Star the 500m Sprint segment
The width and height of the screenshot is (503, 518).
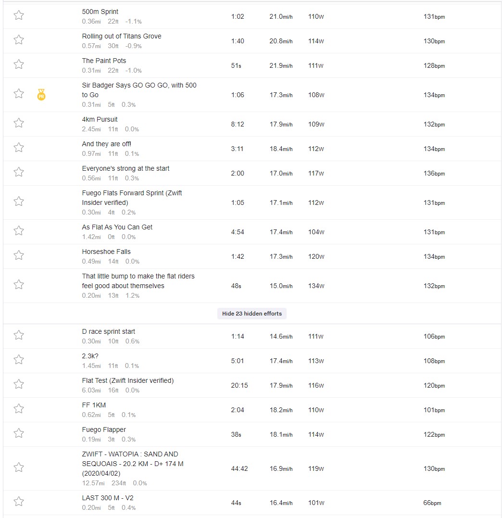[19, 15]
